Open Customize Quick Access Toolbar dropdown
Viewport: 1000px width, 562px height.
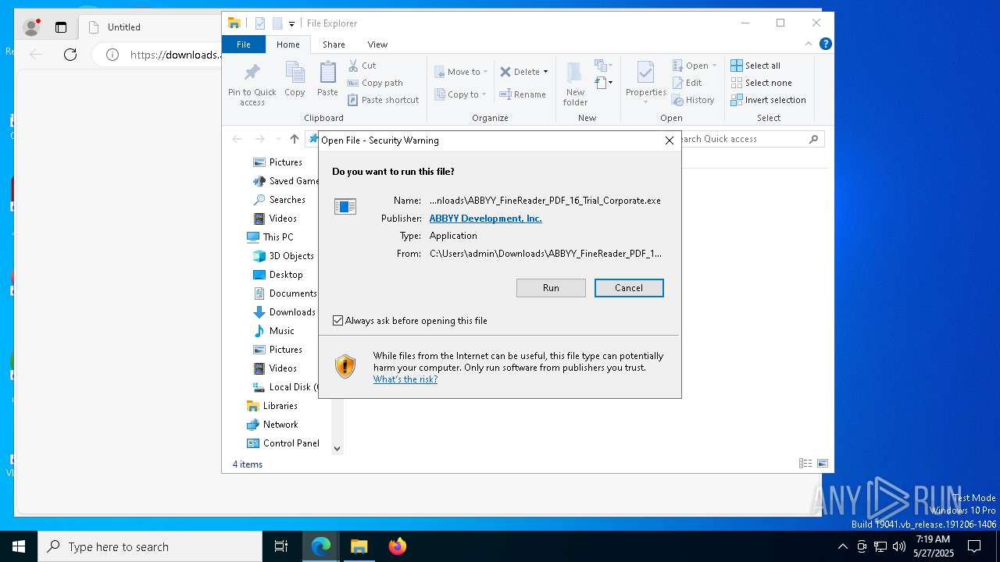pyautogui.click(x=291, y=23)
